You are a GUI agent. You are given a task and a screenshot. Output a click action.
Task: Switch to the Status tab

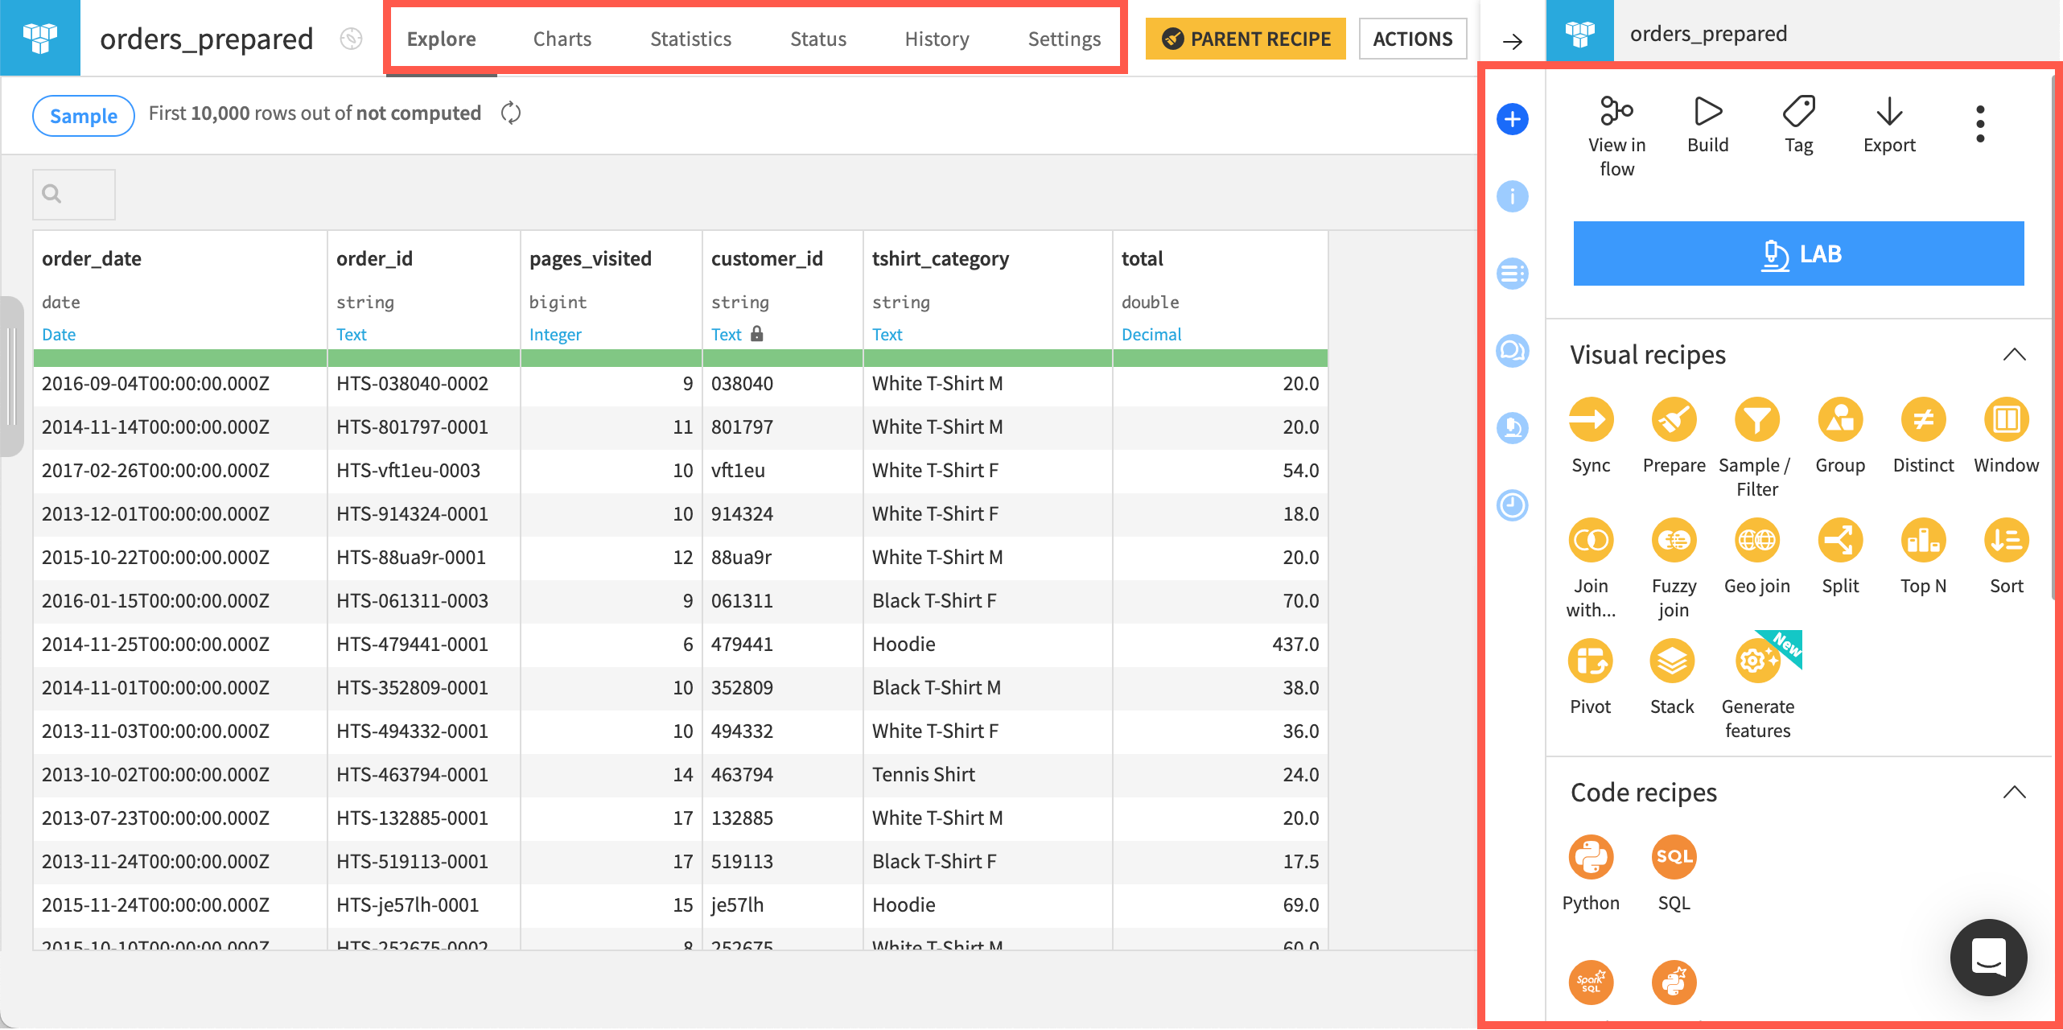point(818,39)
